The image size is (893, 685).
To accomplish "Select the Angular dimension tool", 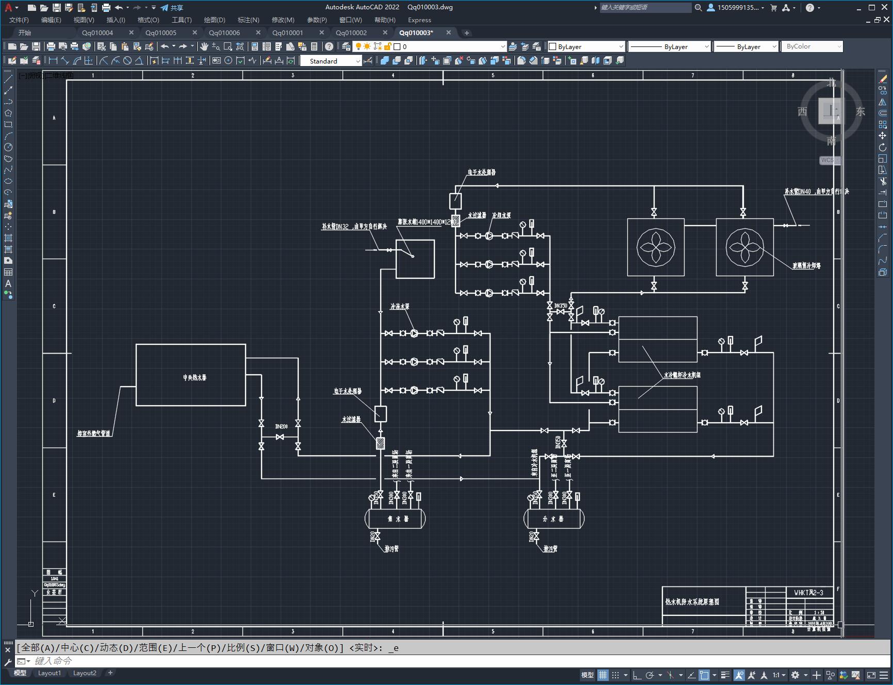I will click(x=139, y=60).
